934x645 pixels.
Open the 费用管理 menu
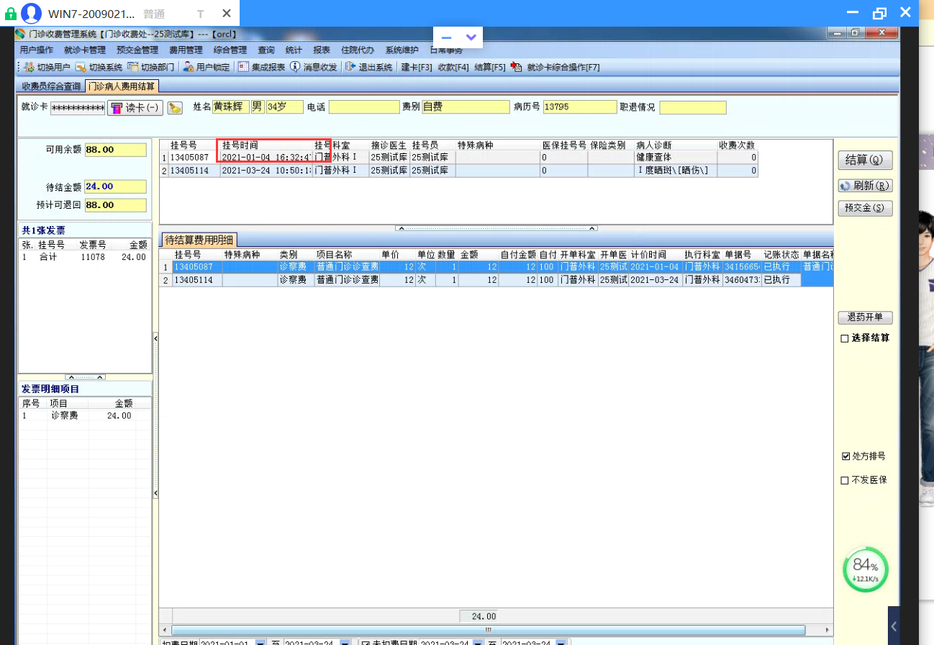(x=186, y=50)
